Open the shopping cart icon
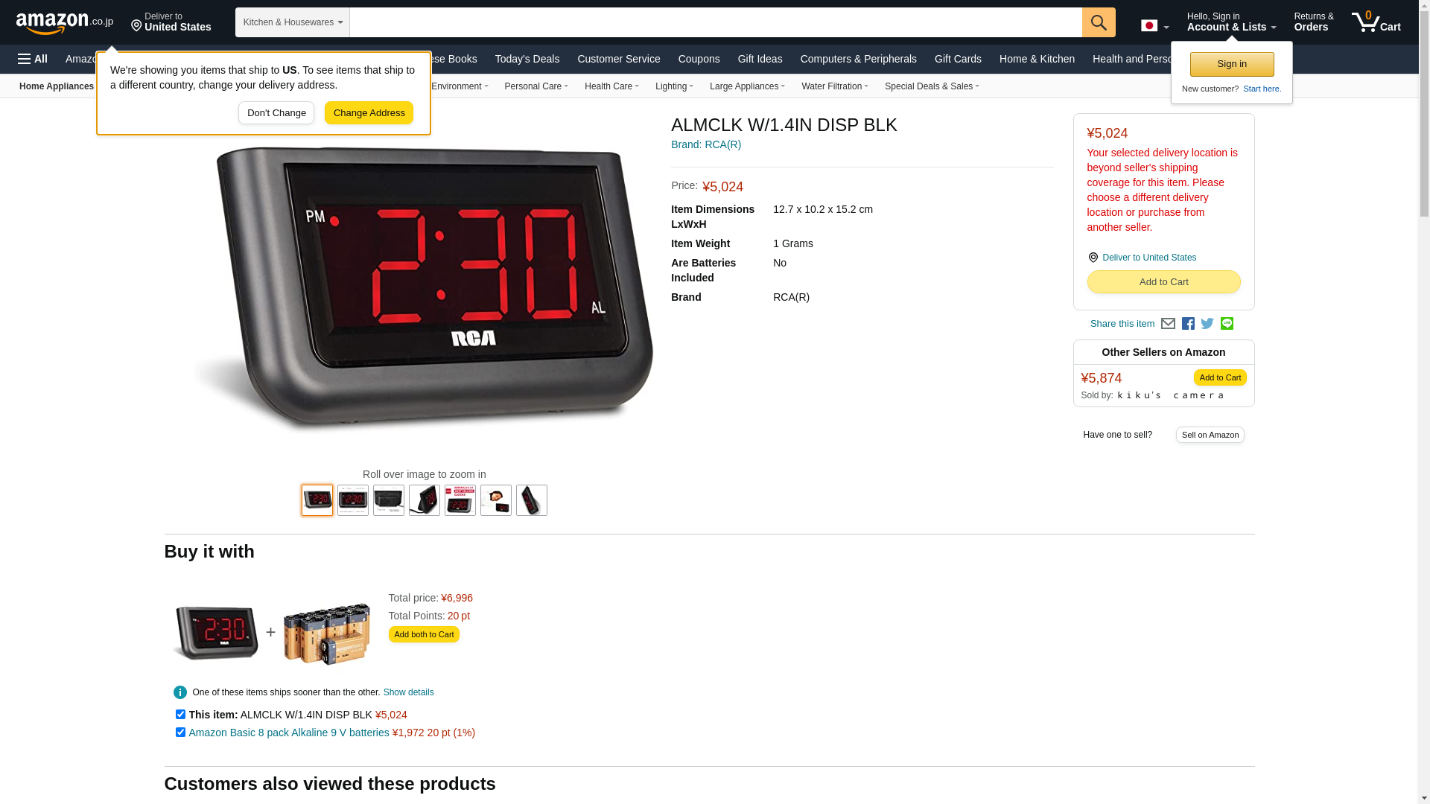 pos(1376,22)
